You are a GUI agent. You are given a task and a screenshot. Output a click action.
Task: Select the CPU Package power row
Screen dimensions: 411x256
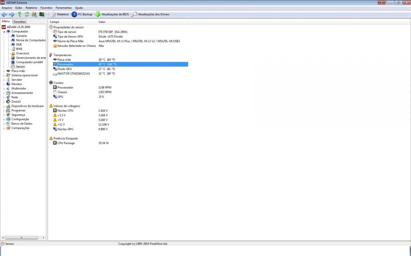pyautogui.click(x=119, y=143)
